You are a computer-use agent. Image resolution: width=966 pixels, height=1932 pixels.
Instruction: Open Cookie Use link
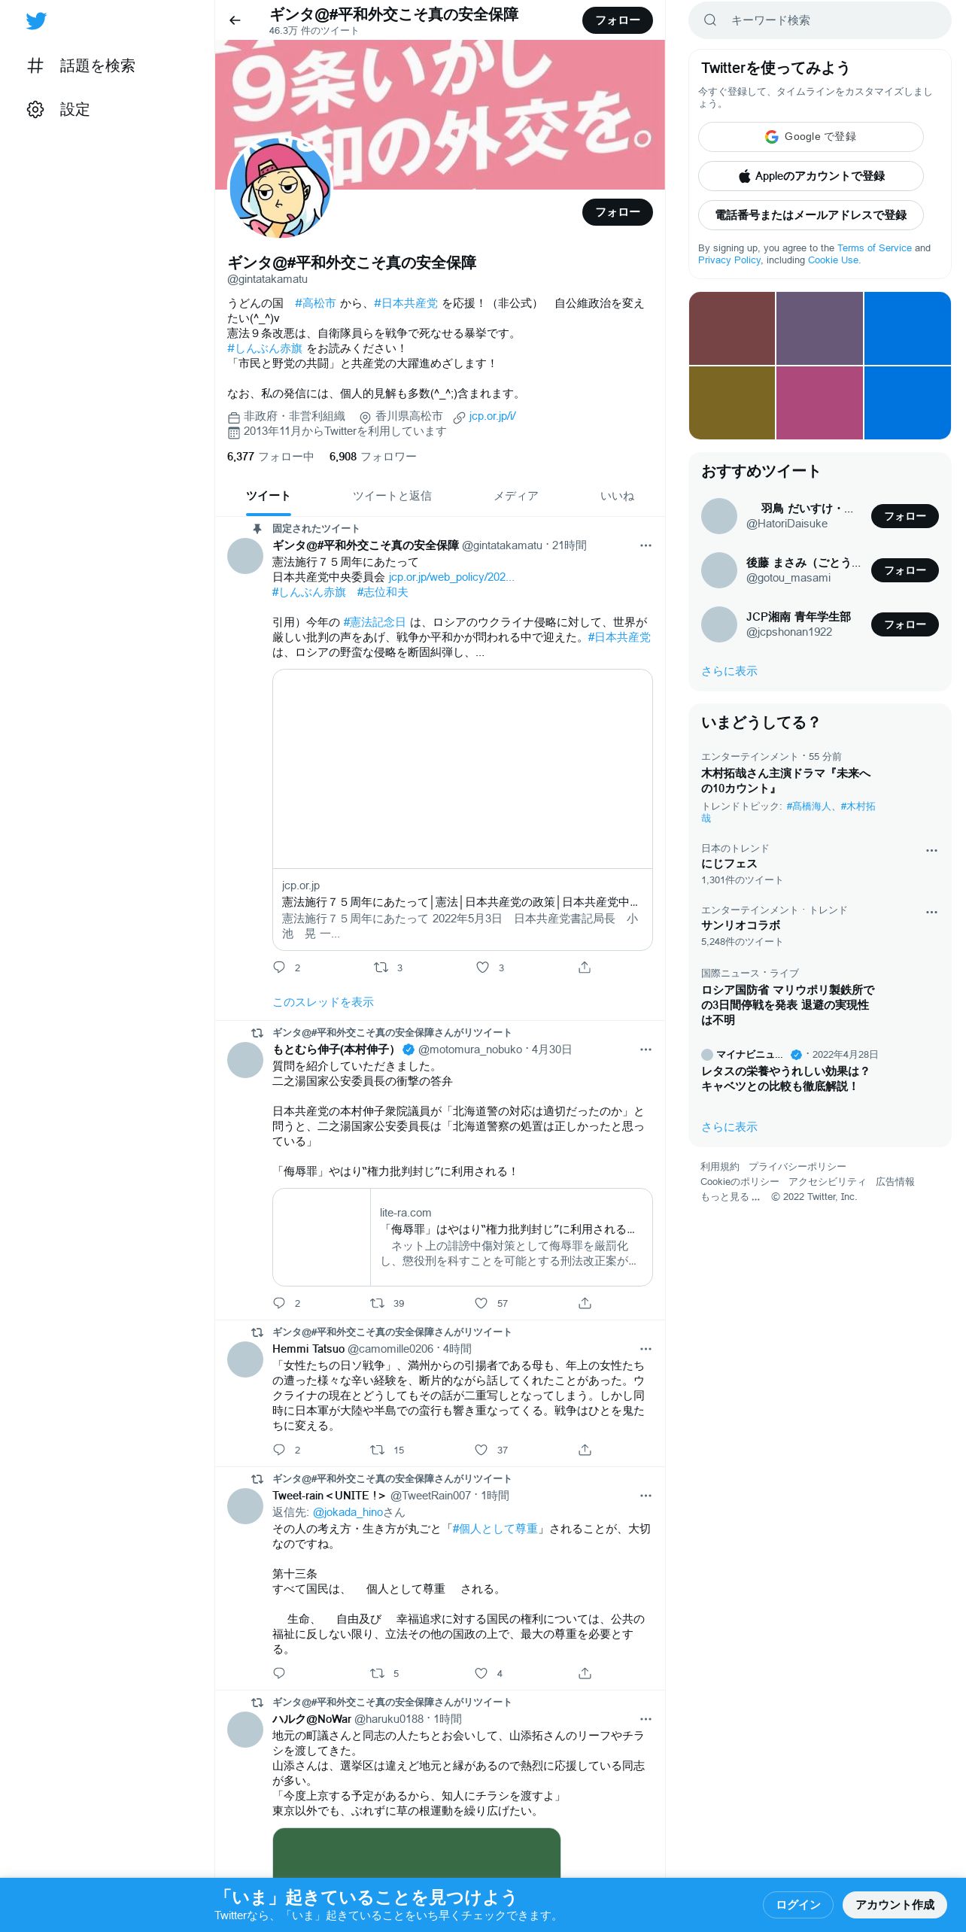pos(833,260)
